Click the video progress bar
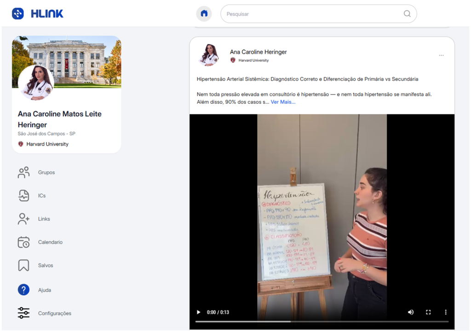471x332 pixels. click(322, 321)
